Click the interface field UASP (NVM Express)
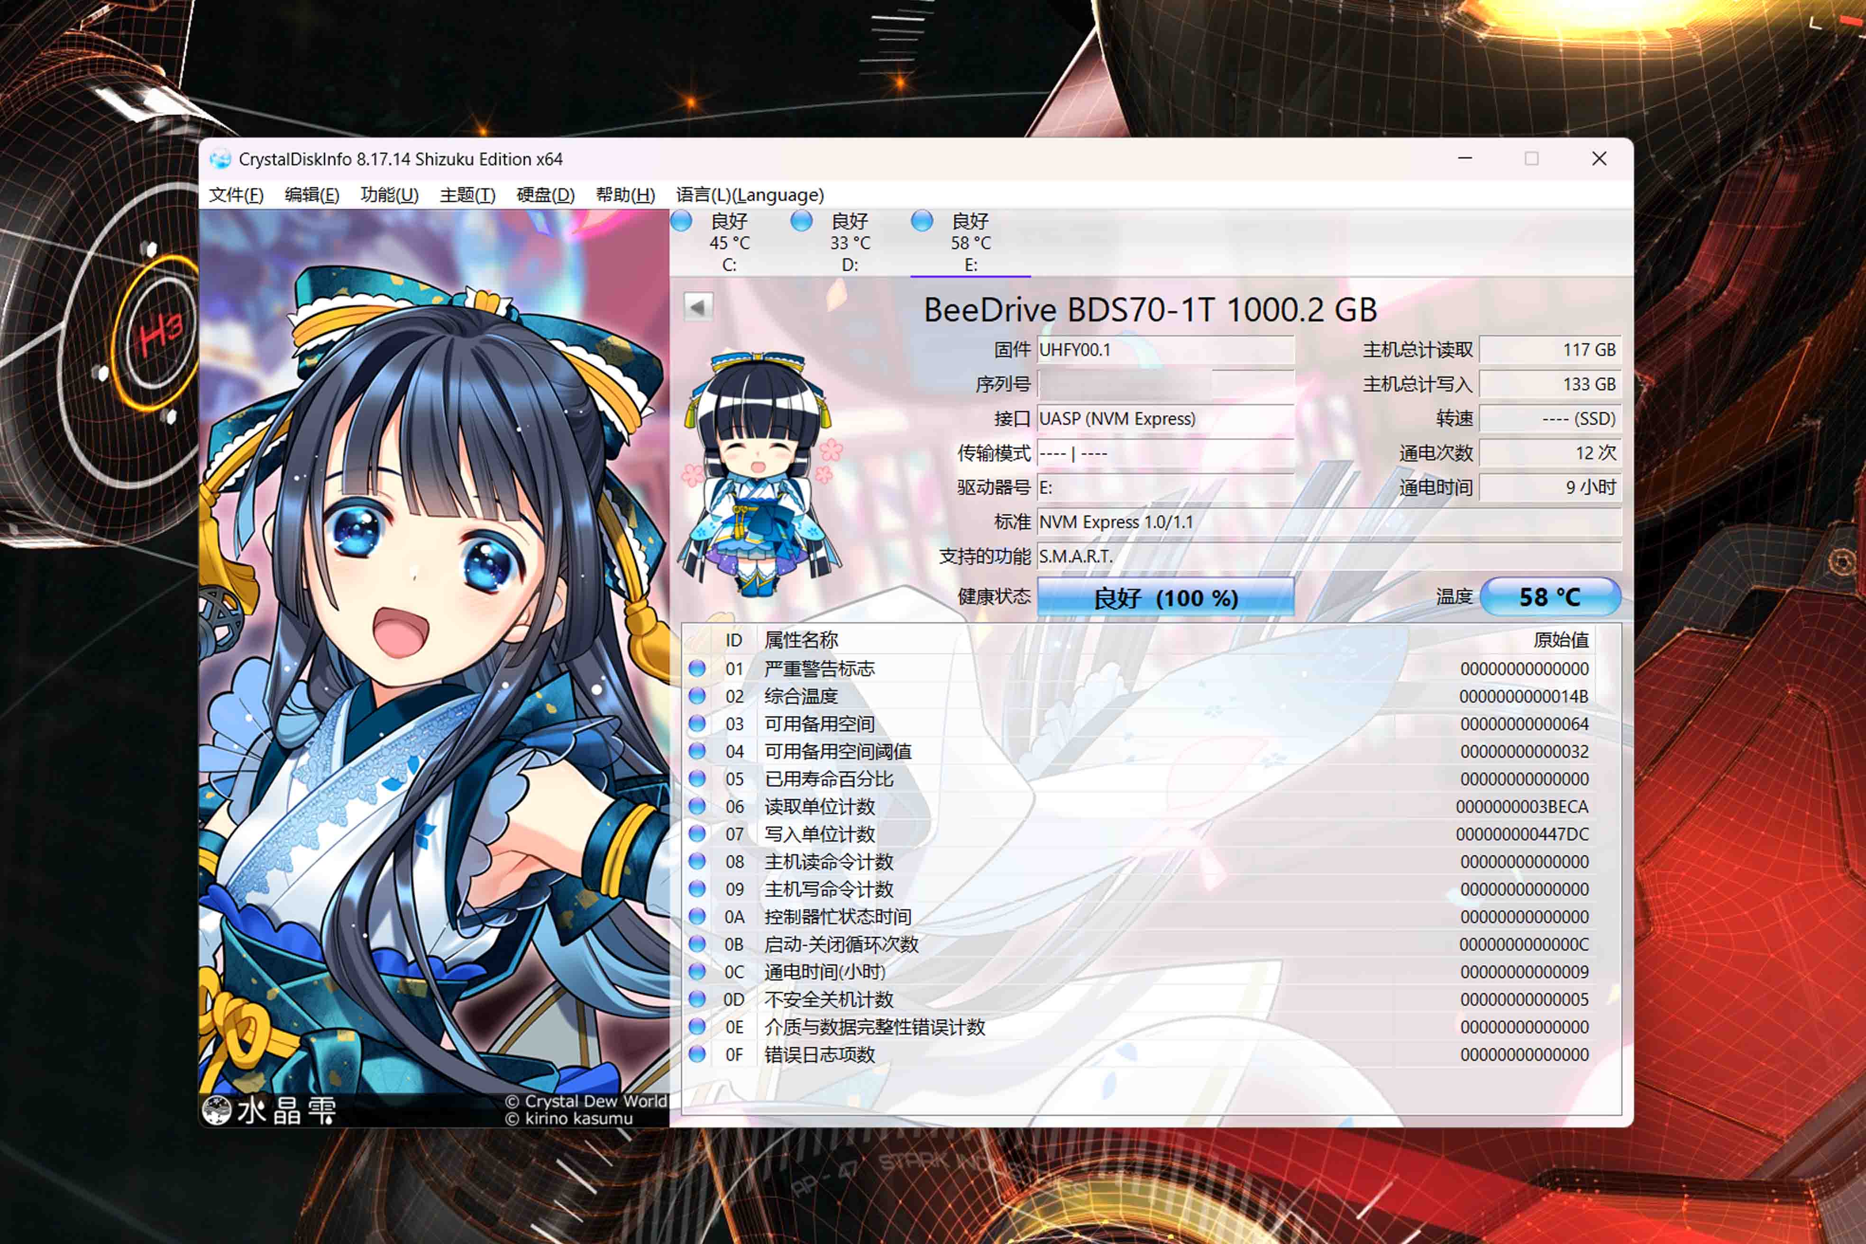This screenshot has height=1244, width=1866. coord(1165,419)
